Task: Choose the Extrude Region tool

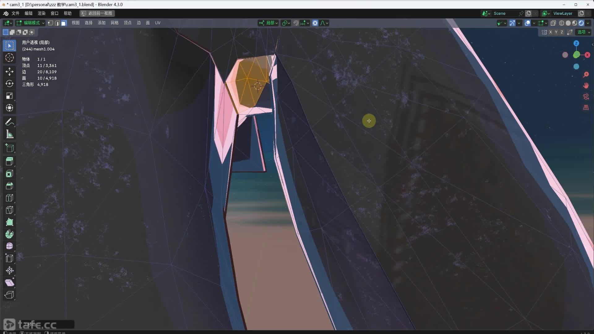Action: point(9,161)
